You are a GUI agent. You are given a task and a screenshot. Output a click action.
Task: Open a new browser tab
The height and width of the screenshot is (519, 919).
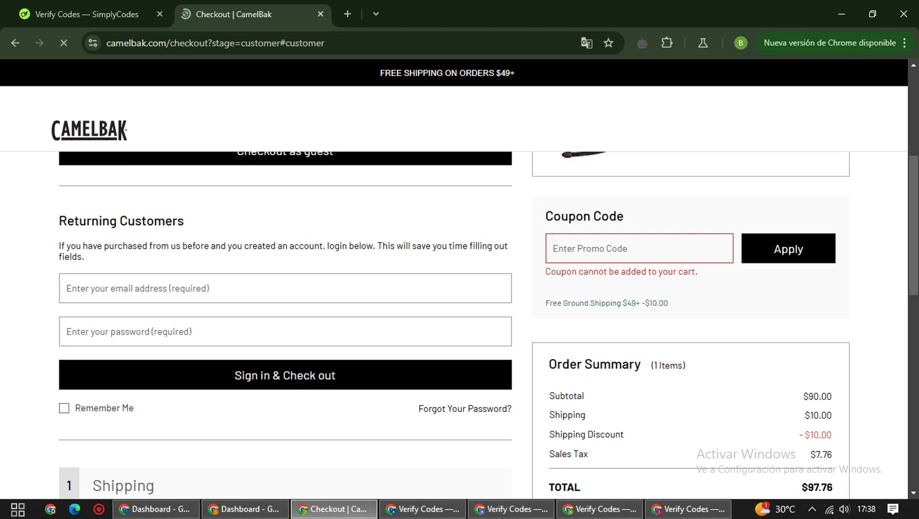[x=347, y=14]
